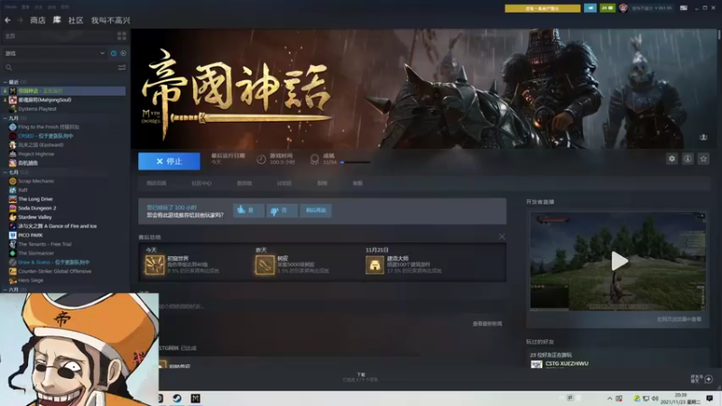
Task: Click friend CSTG XUEZHIWU entry
Action: (x=567, y=364)
